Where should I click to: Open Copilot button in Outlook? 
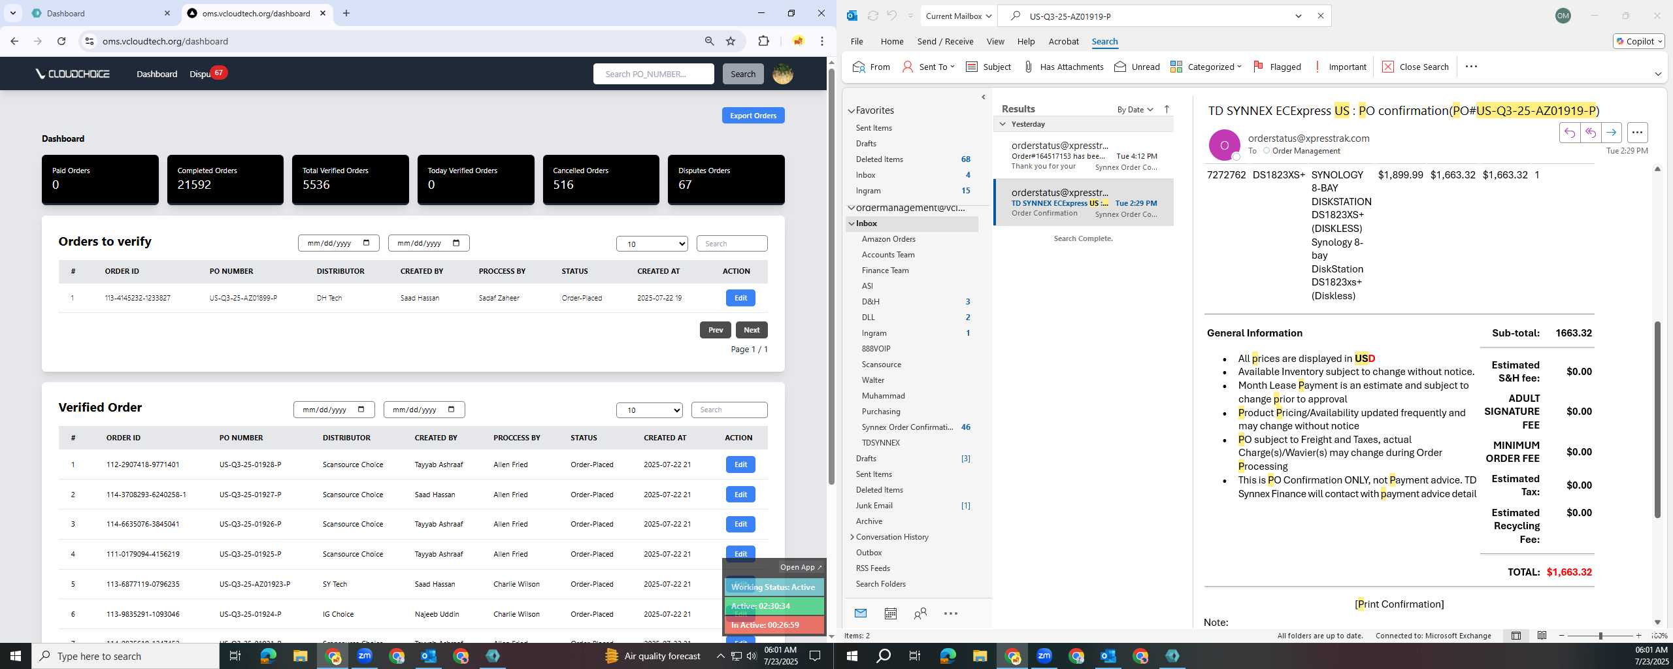click(1638, 41)
